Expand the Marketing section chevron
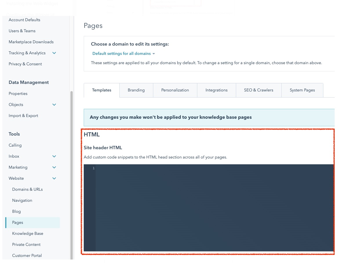Viewport: 339px width, 263px height. (x=54, y=167)
